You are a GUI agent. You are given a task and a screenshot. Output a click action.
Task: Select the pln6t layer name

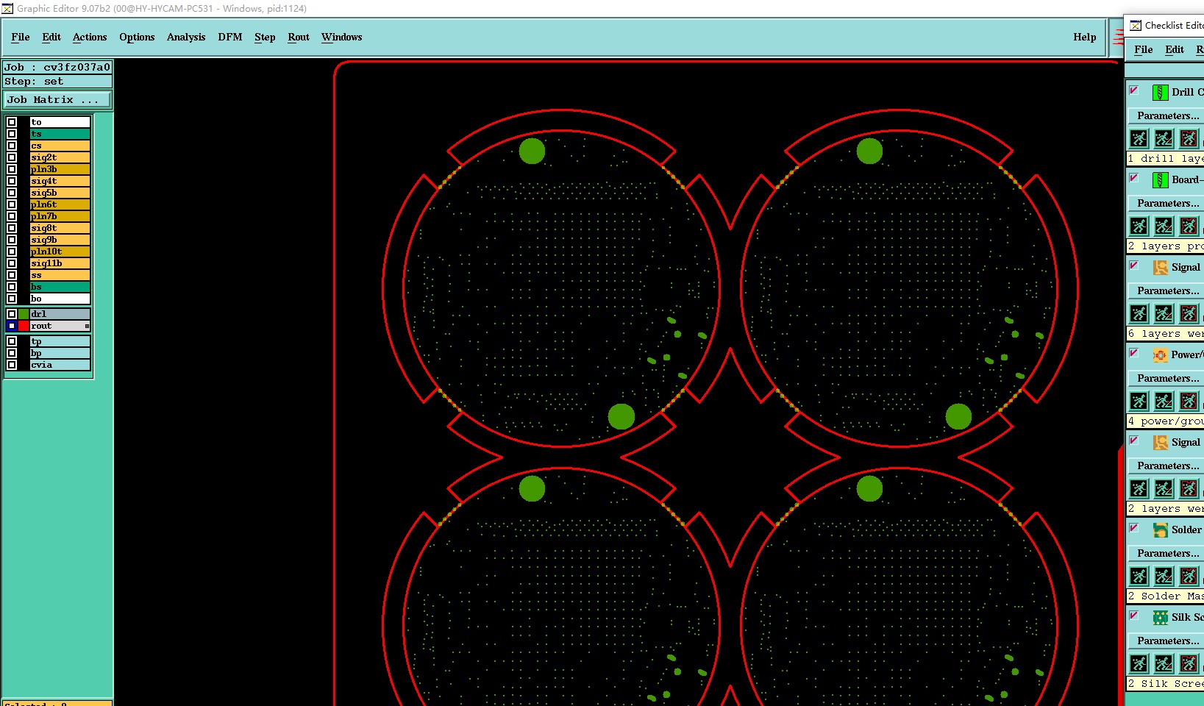click(60, 204)
